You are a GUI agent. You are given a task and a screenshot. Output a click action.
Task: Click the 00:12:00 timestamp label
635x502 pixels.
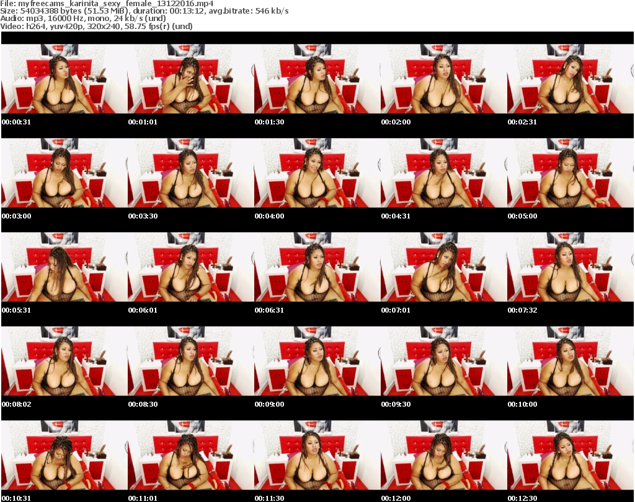click(x=396, y=498)
